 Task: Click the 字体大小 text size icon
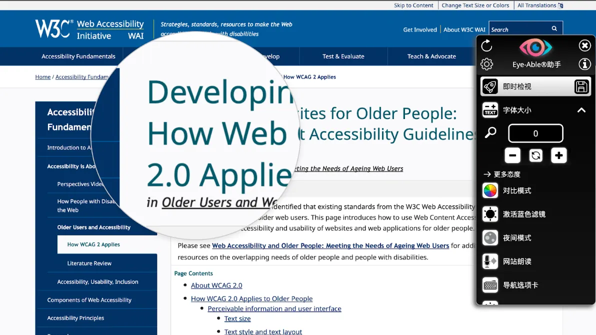pyautogui.click(x=490, y=110)
